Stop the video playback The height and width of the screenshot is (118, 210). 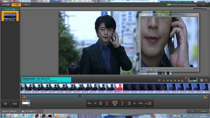(x=164, y=80)
